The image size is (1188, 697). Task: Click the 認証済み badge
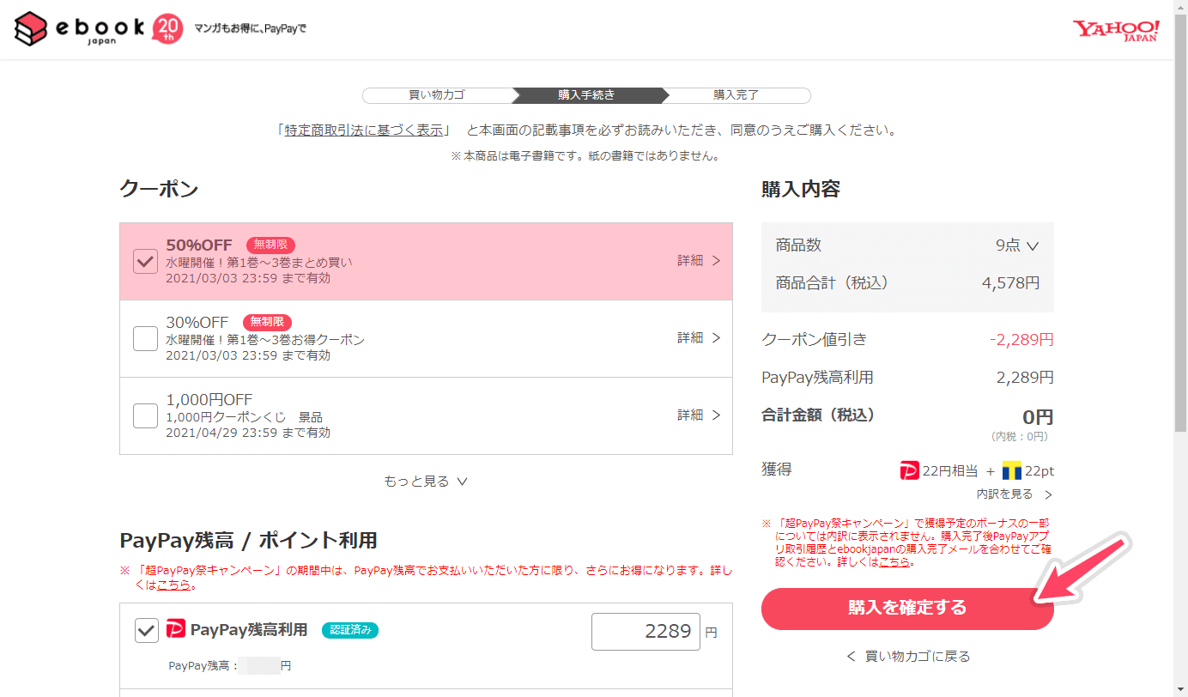coord(350,630)
